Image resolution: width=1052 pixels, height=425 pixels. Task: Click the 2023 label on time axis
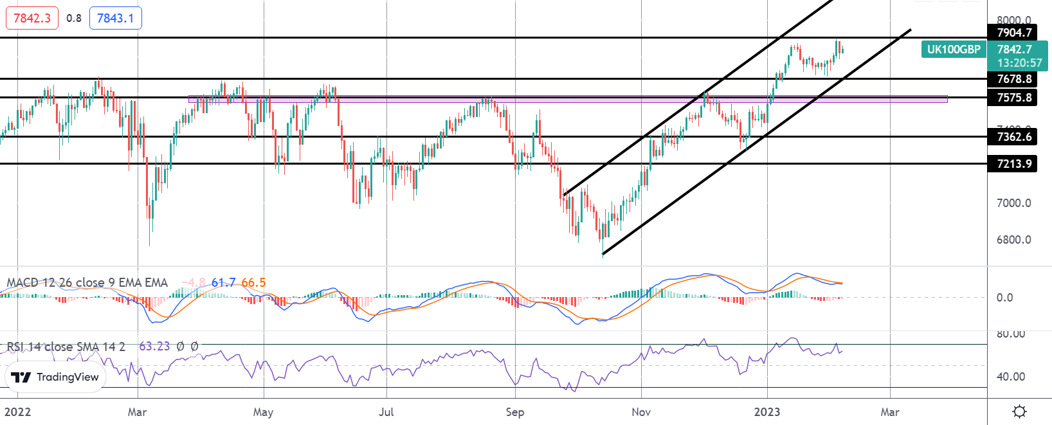(767, 412)
